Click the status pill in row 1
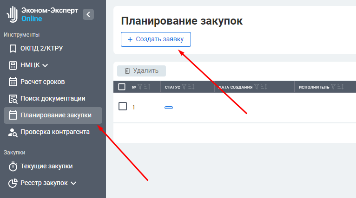Image resolution: width=356 pixels, height=198 pixels. pos(169,108)
